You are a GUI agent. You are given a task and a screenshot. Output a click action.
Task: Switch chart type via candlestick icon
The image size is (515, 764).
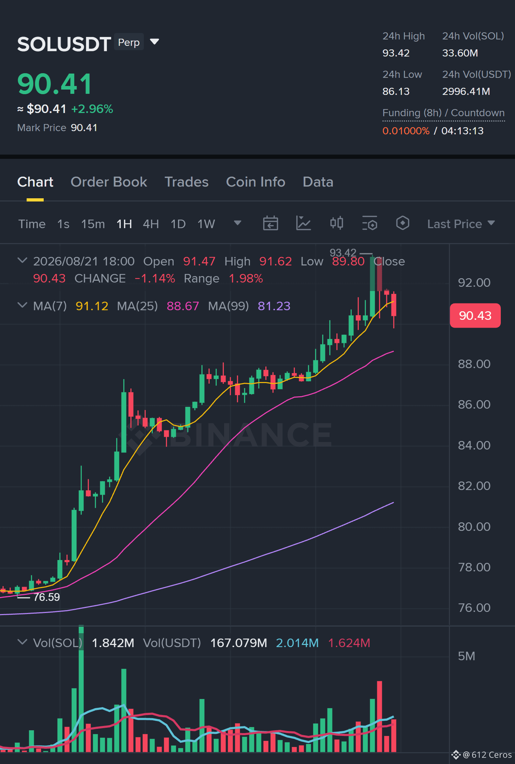click(336, 224)
